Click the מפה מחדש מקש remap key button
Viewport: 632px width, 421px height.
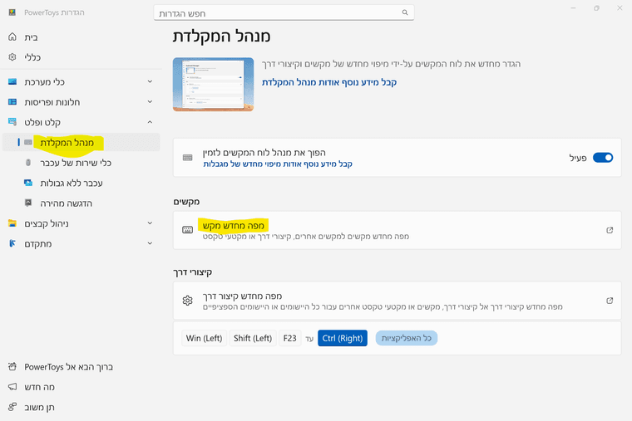pos(397,230)
